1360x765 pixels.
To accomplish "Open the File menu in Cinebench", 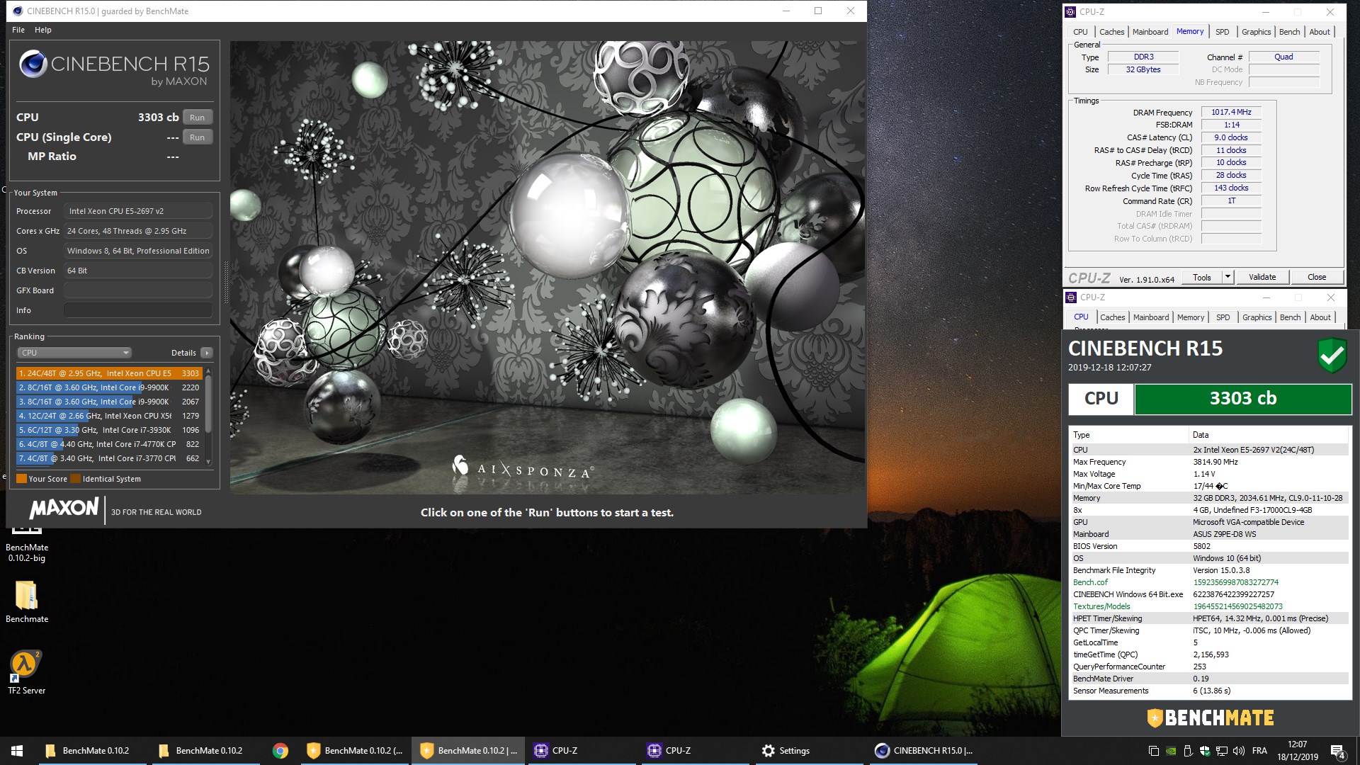I will coord(18,30).
